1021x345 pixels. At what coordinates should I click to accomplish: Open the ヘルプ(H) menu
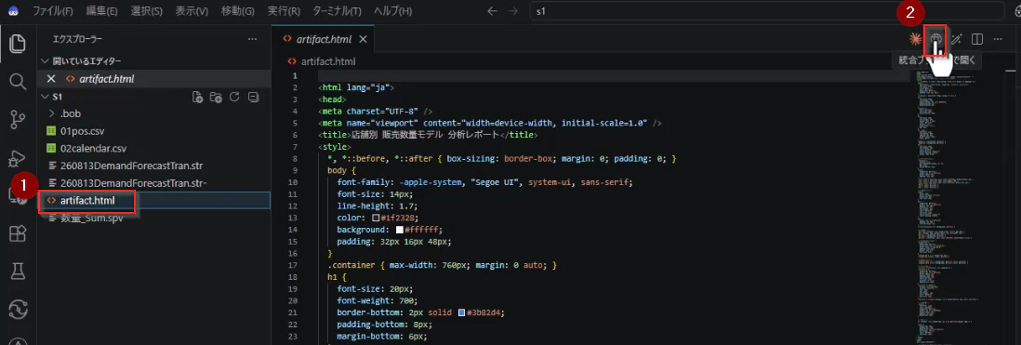pyautogui.click(x=392, y=11)
